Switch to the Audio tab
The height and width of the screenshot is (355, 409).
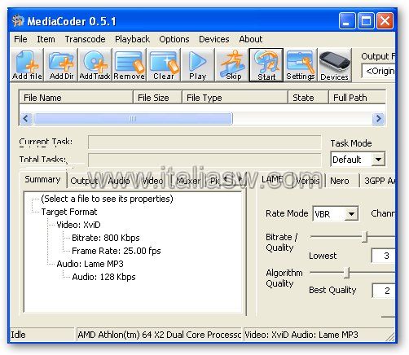tap(119, 181)
